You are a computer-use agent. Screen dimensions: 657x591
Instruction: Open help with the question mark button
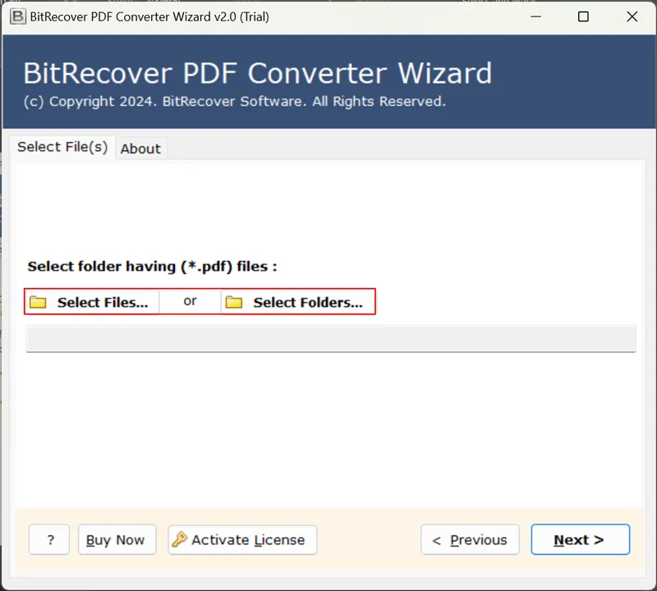click(49, 539)
